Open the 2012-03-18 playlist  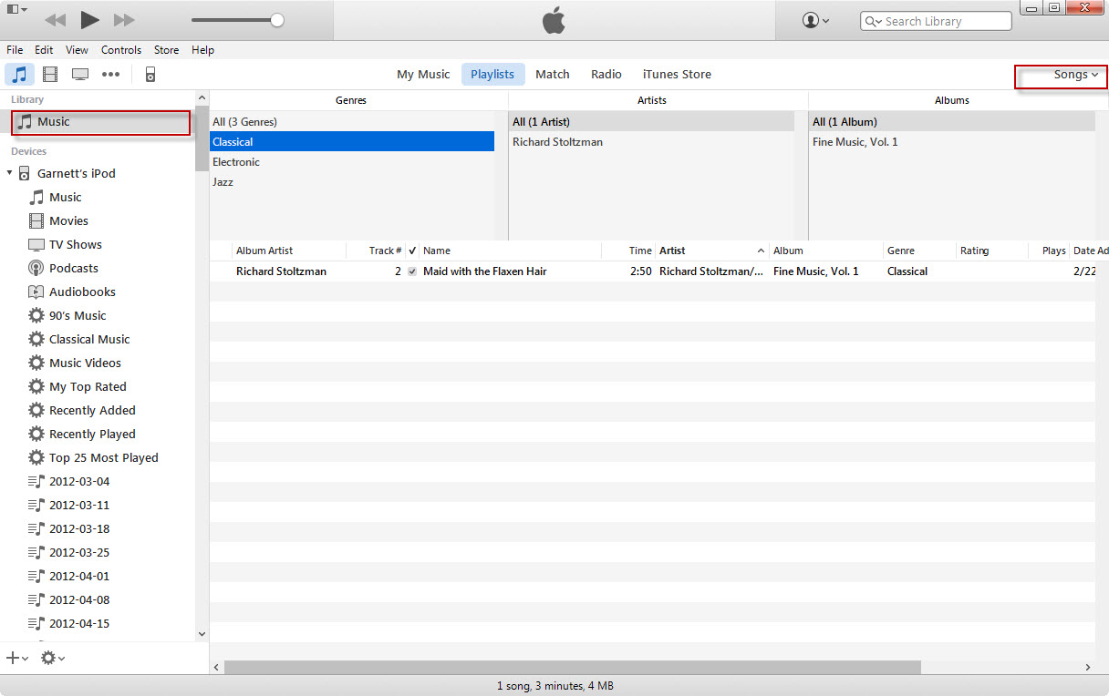[x=78, y=528]
